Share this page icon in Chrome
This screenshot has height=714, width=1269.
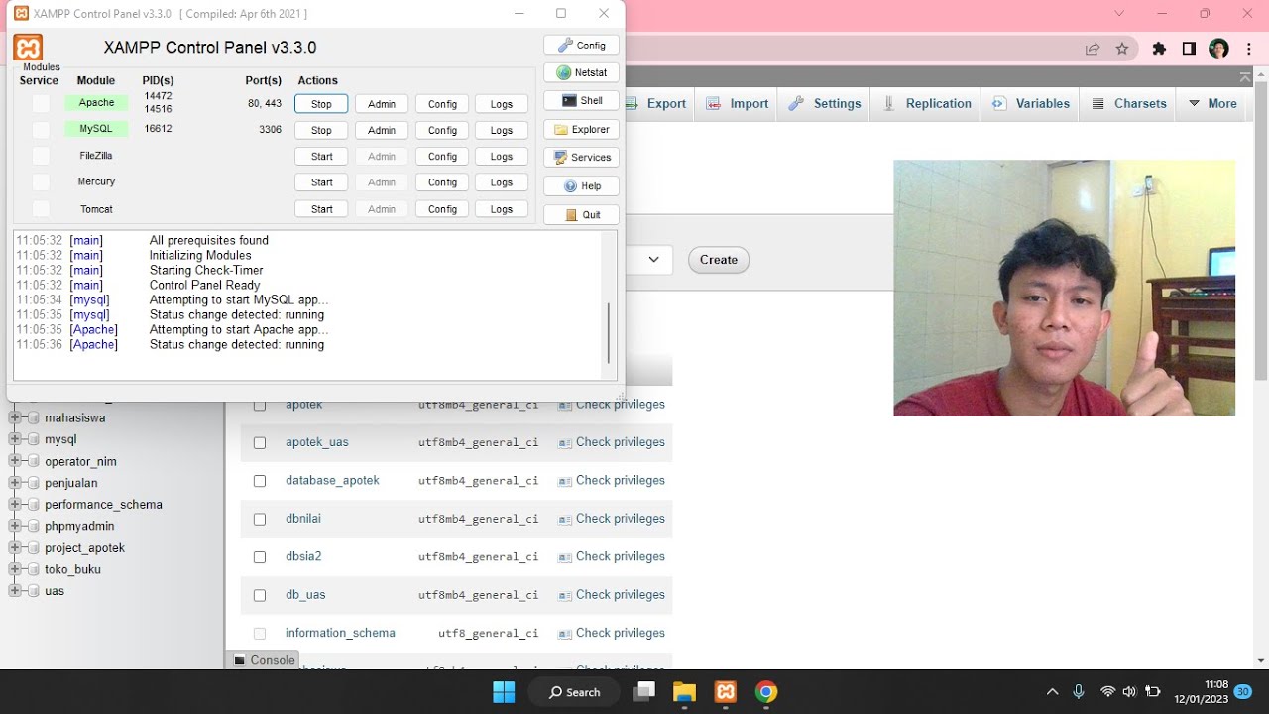[x=1093, y=49]
